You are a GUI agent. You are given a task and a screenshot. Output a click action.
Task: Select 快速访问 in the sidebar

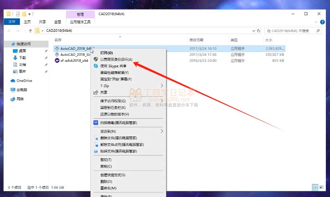(26, 44)
